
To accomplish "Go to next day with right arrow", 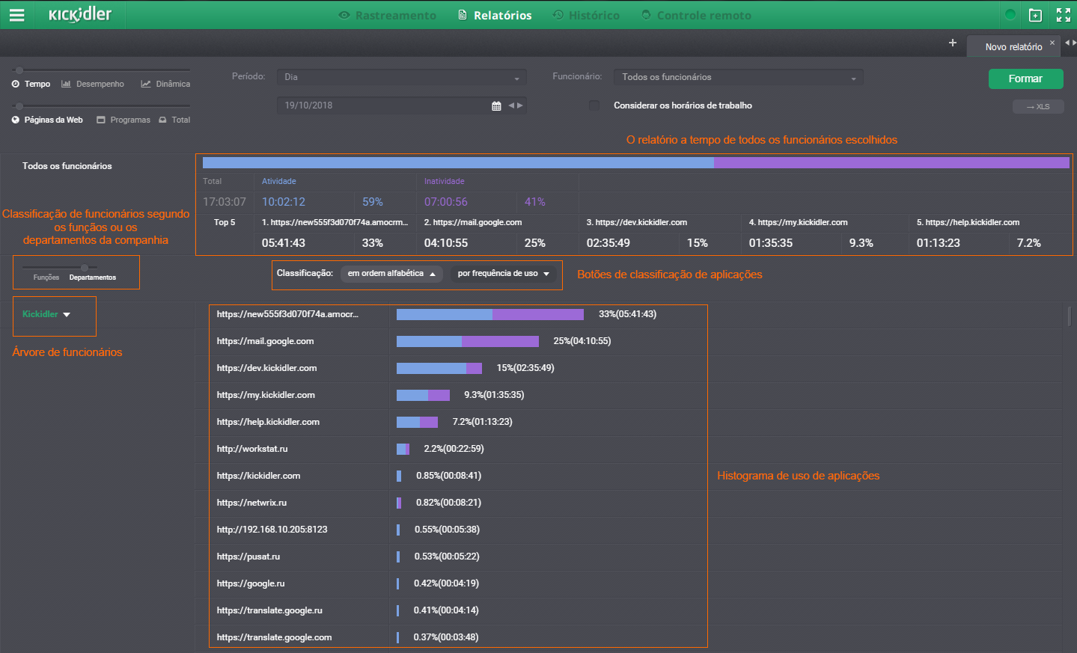I will click(x=520, y=105).
